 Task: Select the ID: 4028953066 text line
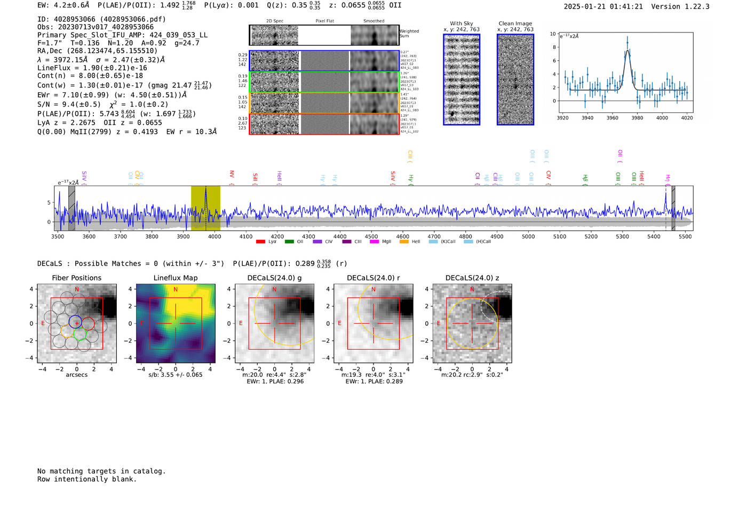tap(101, 19)
